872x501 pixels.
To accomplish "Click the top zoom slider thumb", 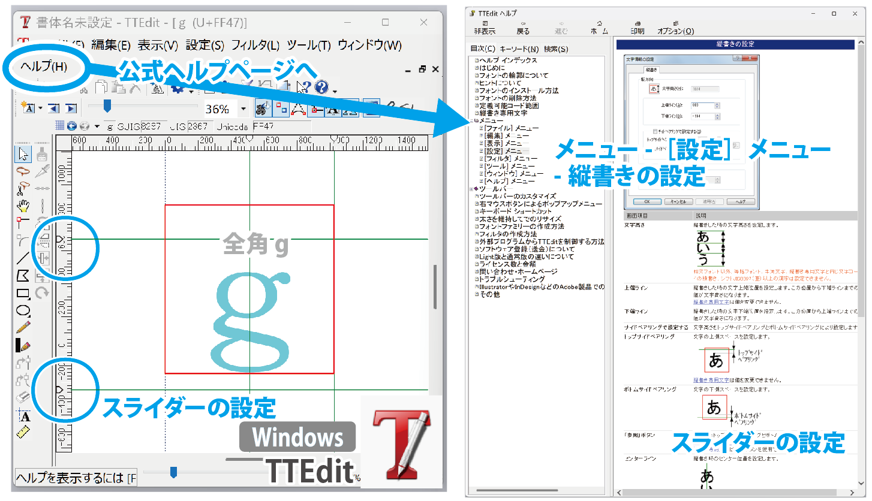I will (107, 106).
